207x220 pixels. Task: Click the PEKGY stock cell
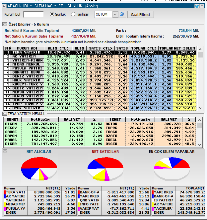(13, 128)
